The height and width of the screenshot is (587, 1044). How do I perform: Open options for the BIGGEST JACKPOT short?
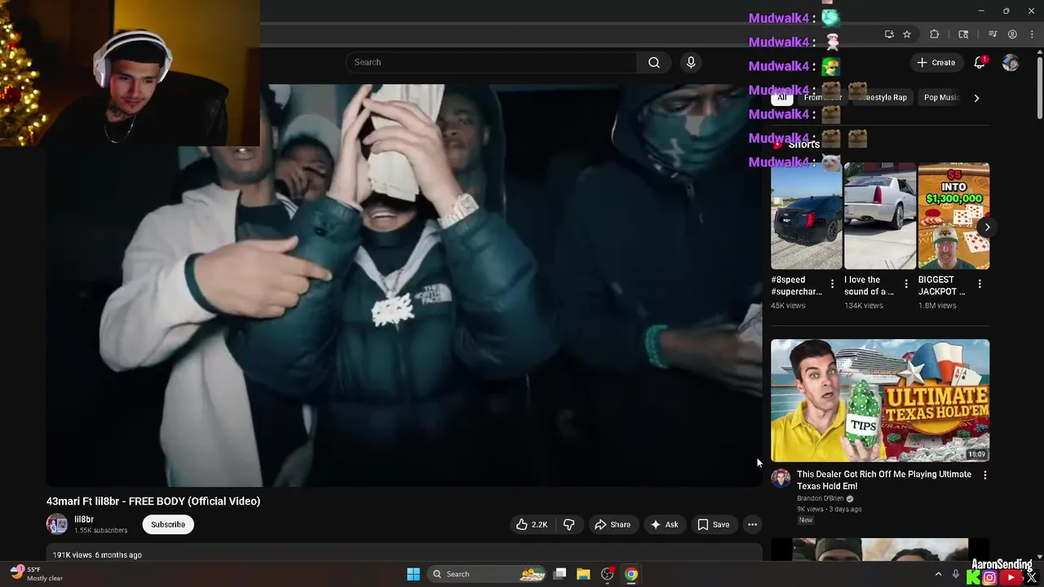pyautogui.click(x=980, y=284)
